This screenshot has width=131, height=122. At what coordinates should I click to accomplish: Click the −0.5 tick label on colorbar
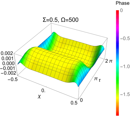[x=125, y=39]
